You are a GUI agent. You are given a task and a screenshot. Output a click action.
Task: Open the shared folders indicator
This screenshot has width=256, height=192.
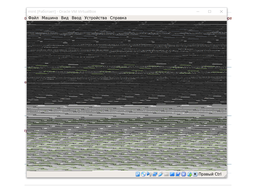[x=166, y=174]
